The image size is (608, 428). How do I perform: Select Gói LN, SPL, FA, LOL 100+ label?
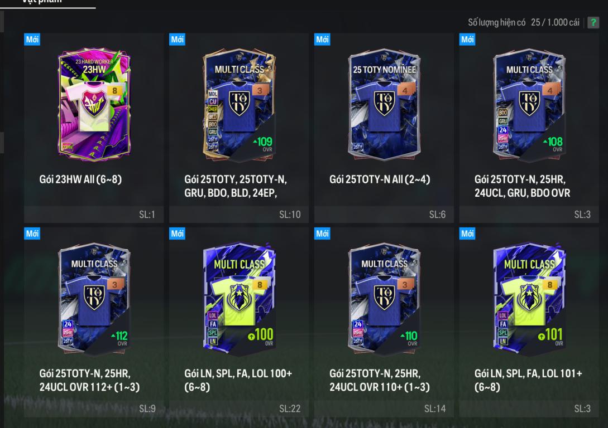[238, 380]
